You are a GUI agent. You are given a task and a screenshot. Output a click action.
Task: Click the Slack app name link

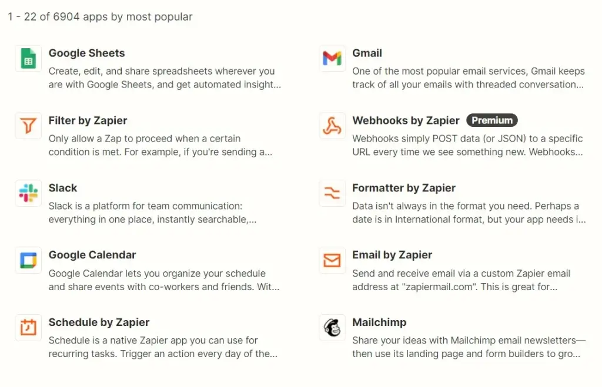click(63, 188)
